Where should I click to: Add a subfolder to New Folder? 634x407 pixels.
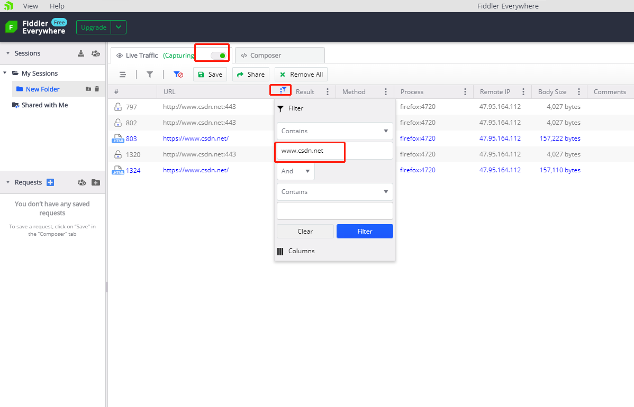(88, 89)
